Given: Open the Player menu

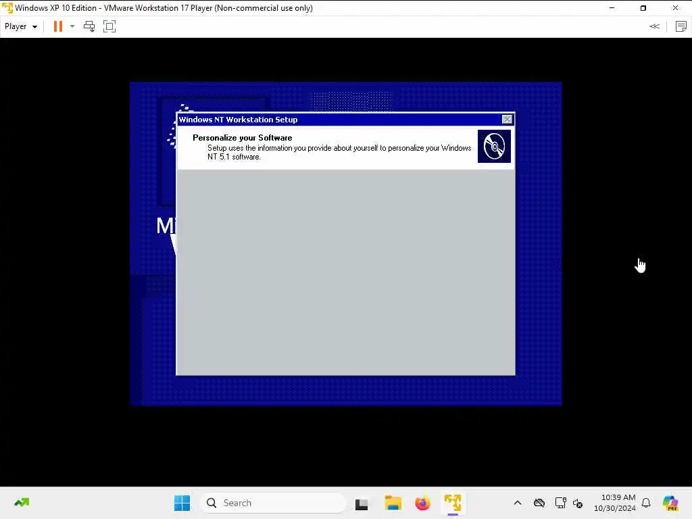Looking at the screenshot, I should (21, 26).
